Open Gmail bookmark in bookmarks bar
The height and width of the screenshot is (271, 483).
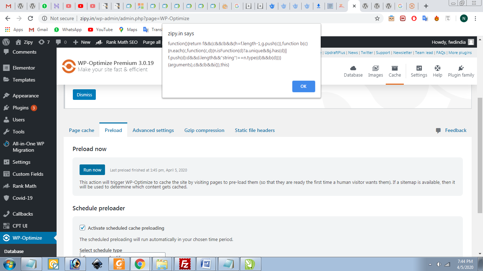(38, 30)
